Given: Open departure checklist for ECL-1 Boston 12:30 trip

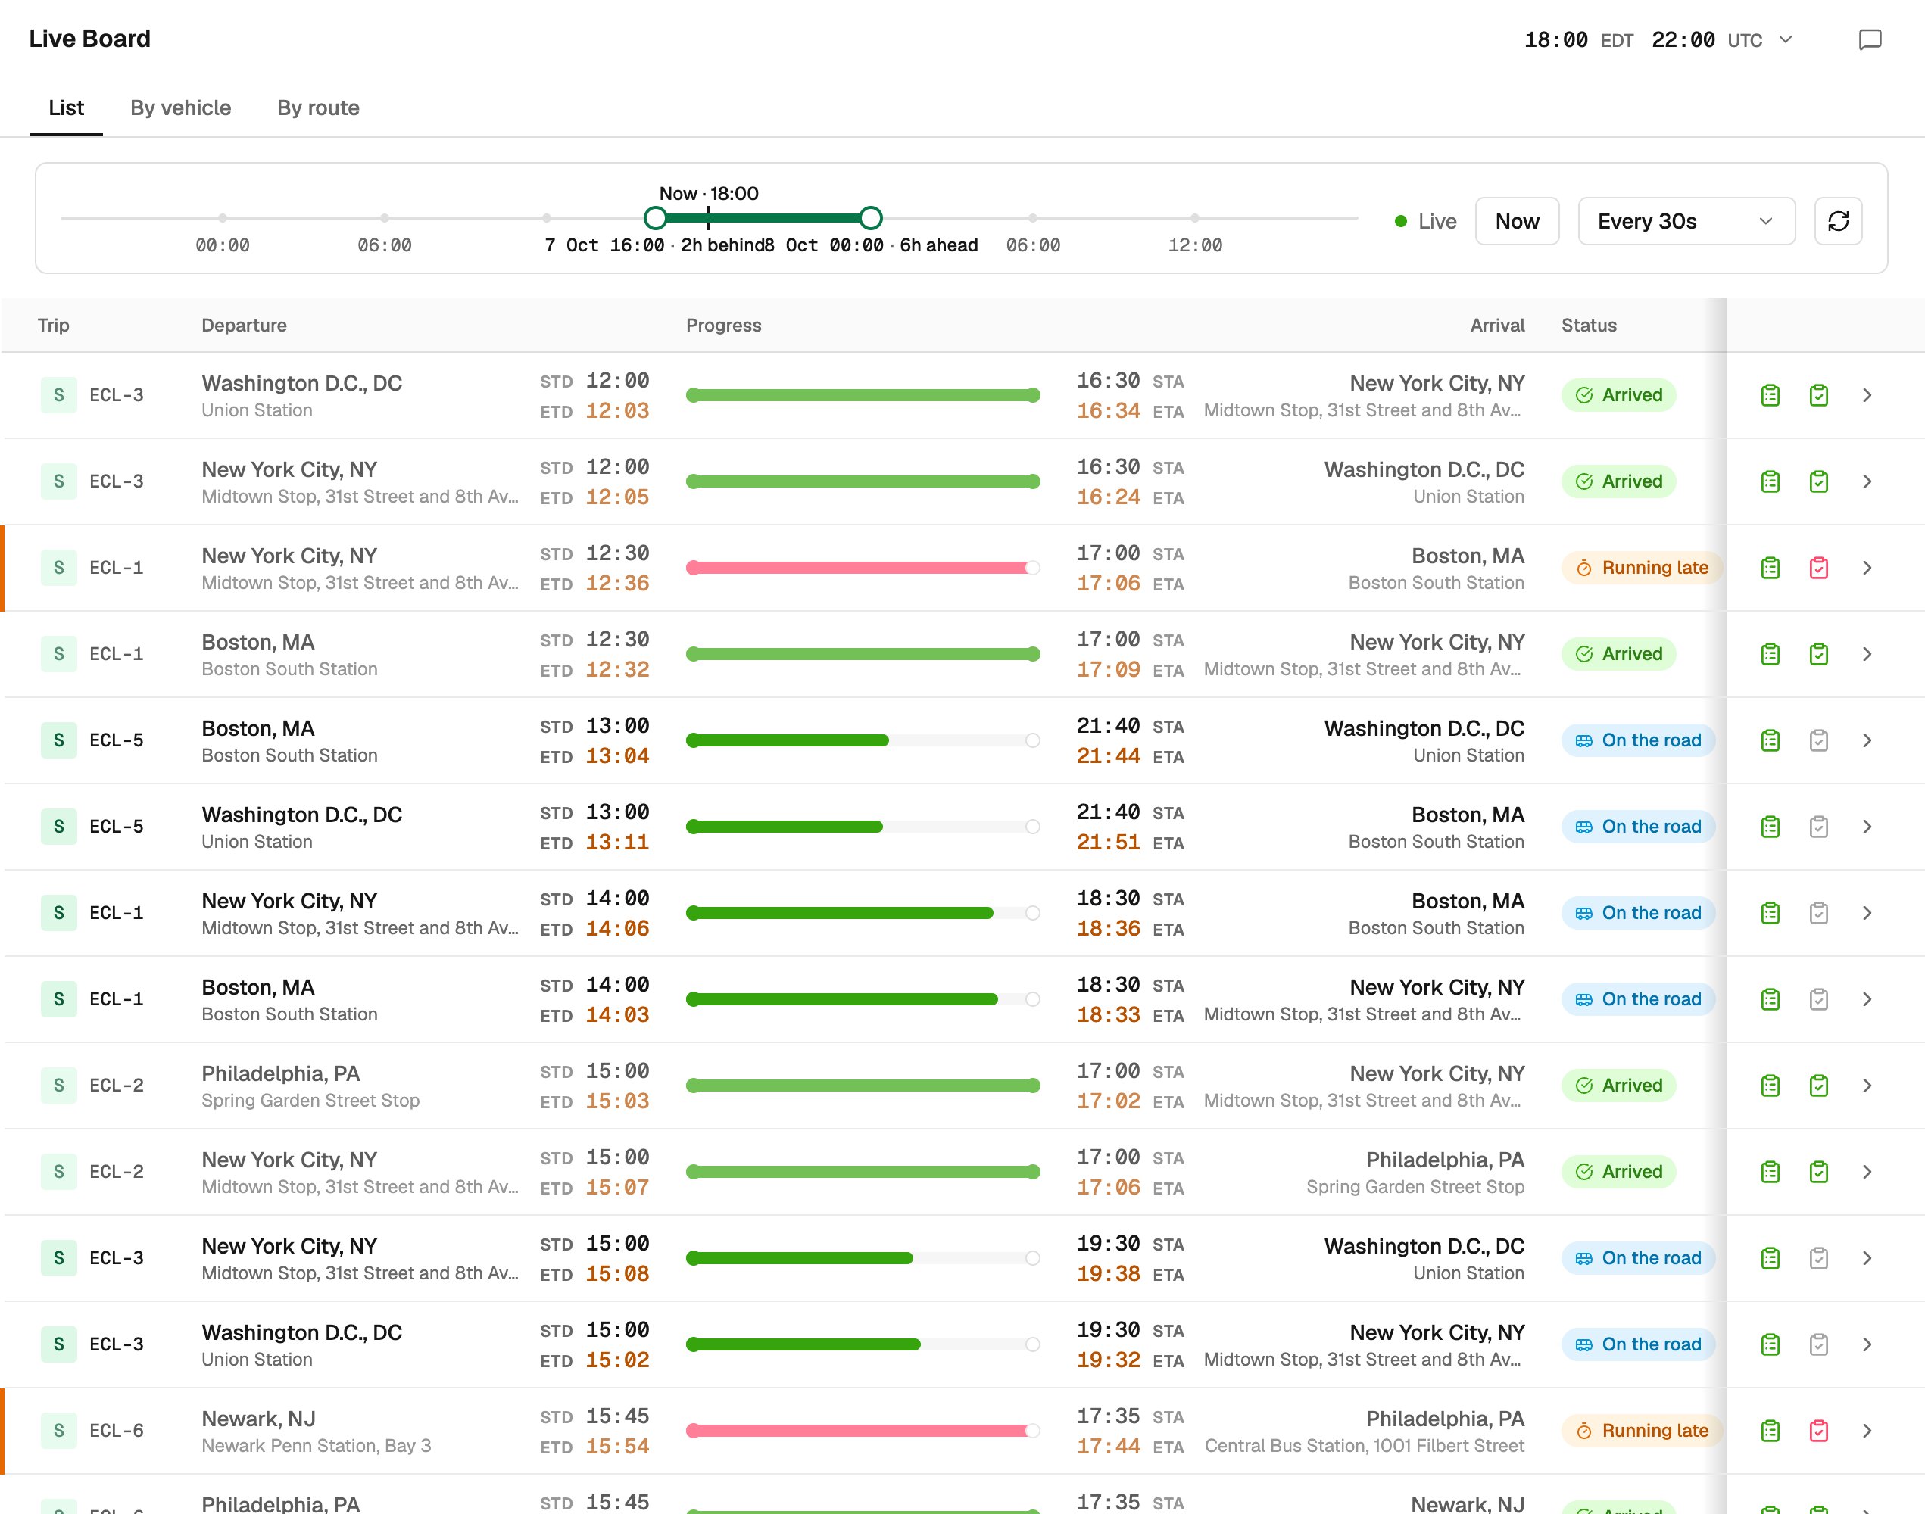Looking at the screenshot, I should (x=1770, y=654).
